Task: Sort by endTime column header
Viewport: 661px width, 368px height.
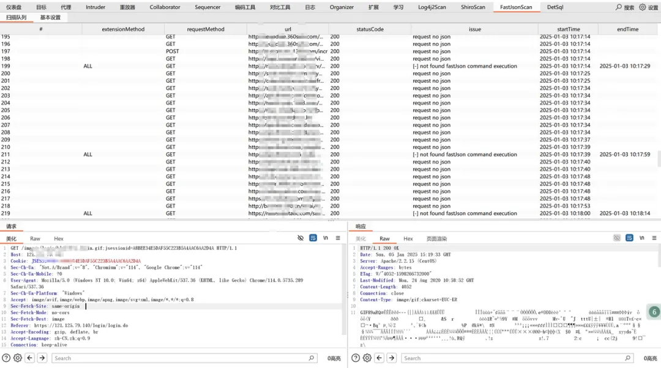Action: (x=628, y=29)
